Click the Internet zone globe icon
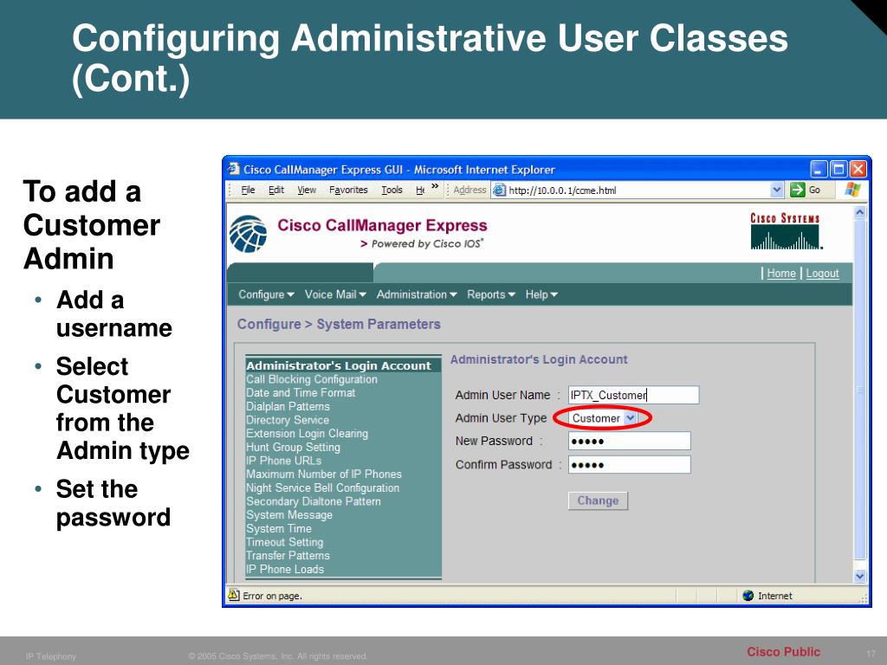 click(x=748, y=596)
